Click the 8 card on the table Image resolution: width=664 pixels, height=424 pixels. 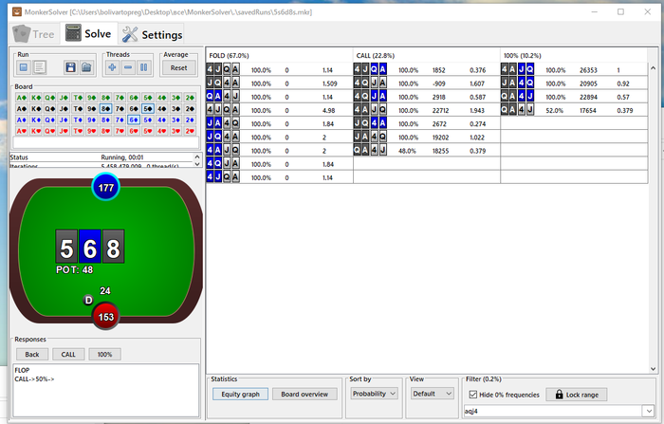click(113, 247)
